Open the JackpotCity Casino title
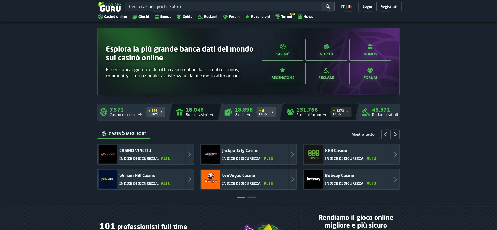Image resolution: width=497 pixels, height=230 pixels. pyautogui.click(x=240, y=150)
